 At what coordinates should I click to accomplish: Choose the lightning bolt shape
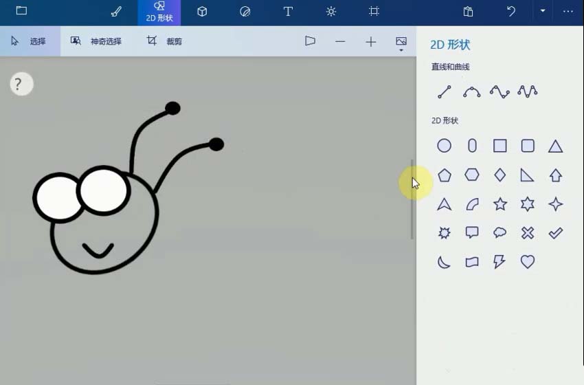(499, 262)
